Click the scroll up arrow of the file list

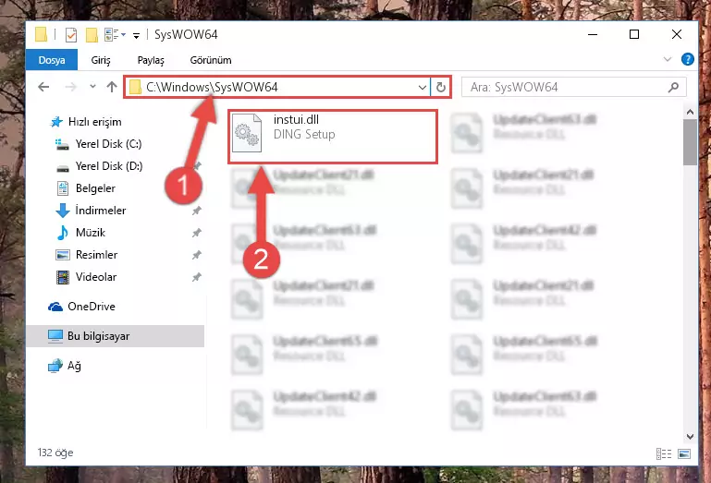(x=690, y=112)
